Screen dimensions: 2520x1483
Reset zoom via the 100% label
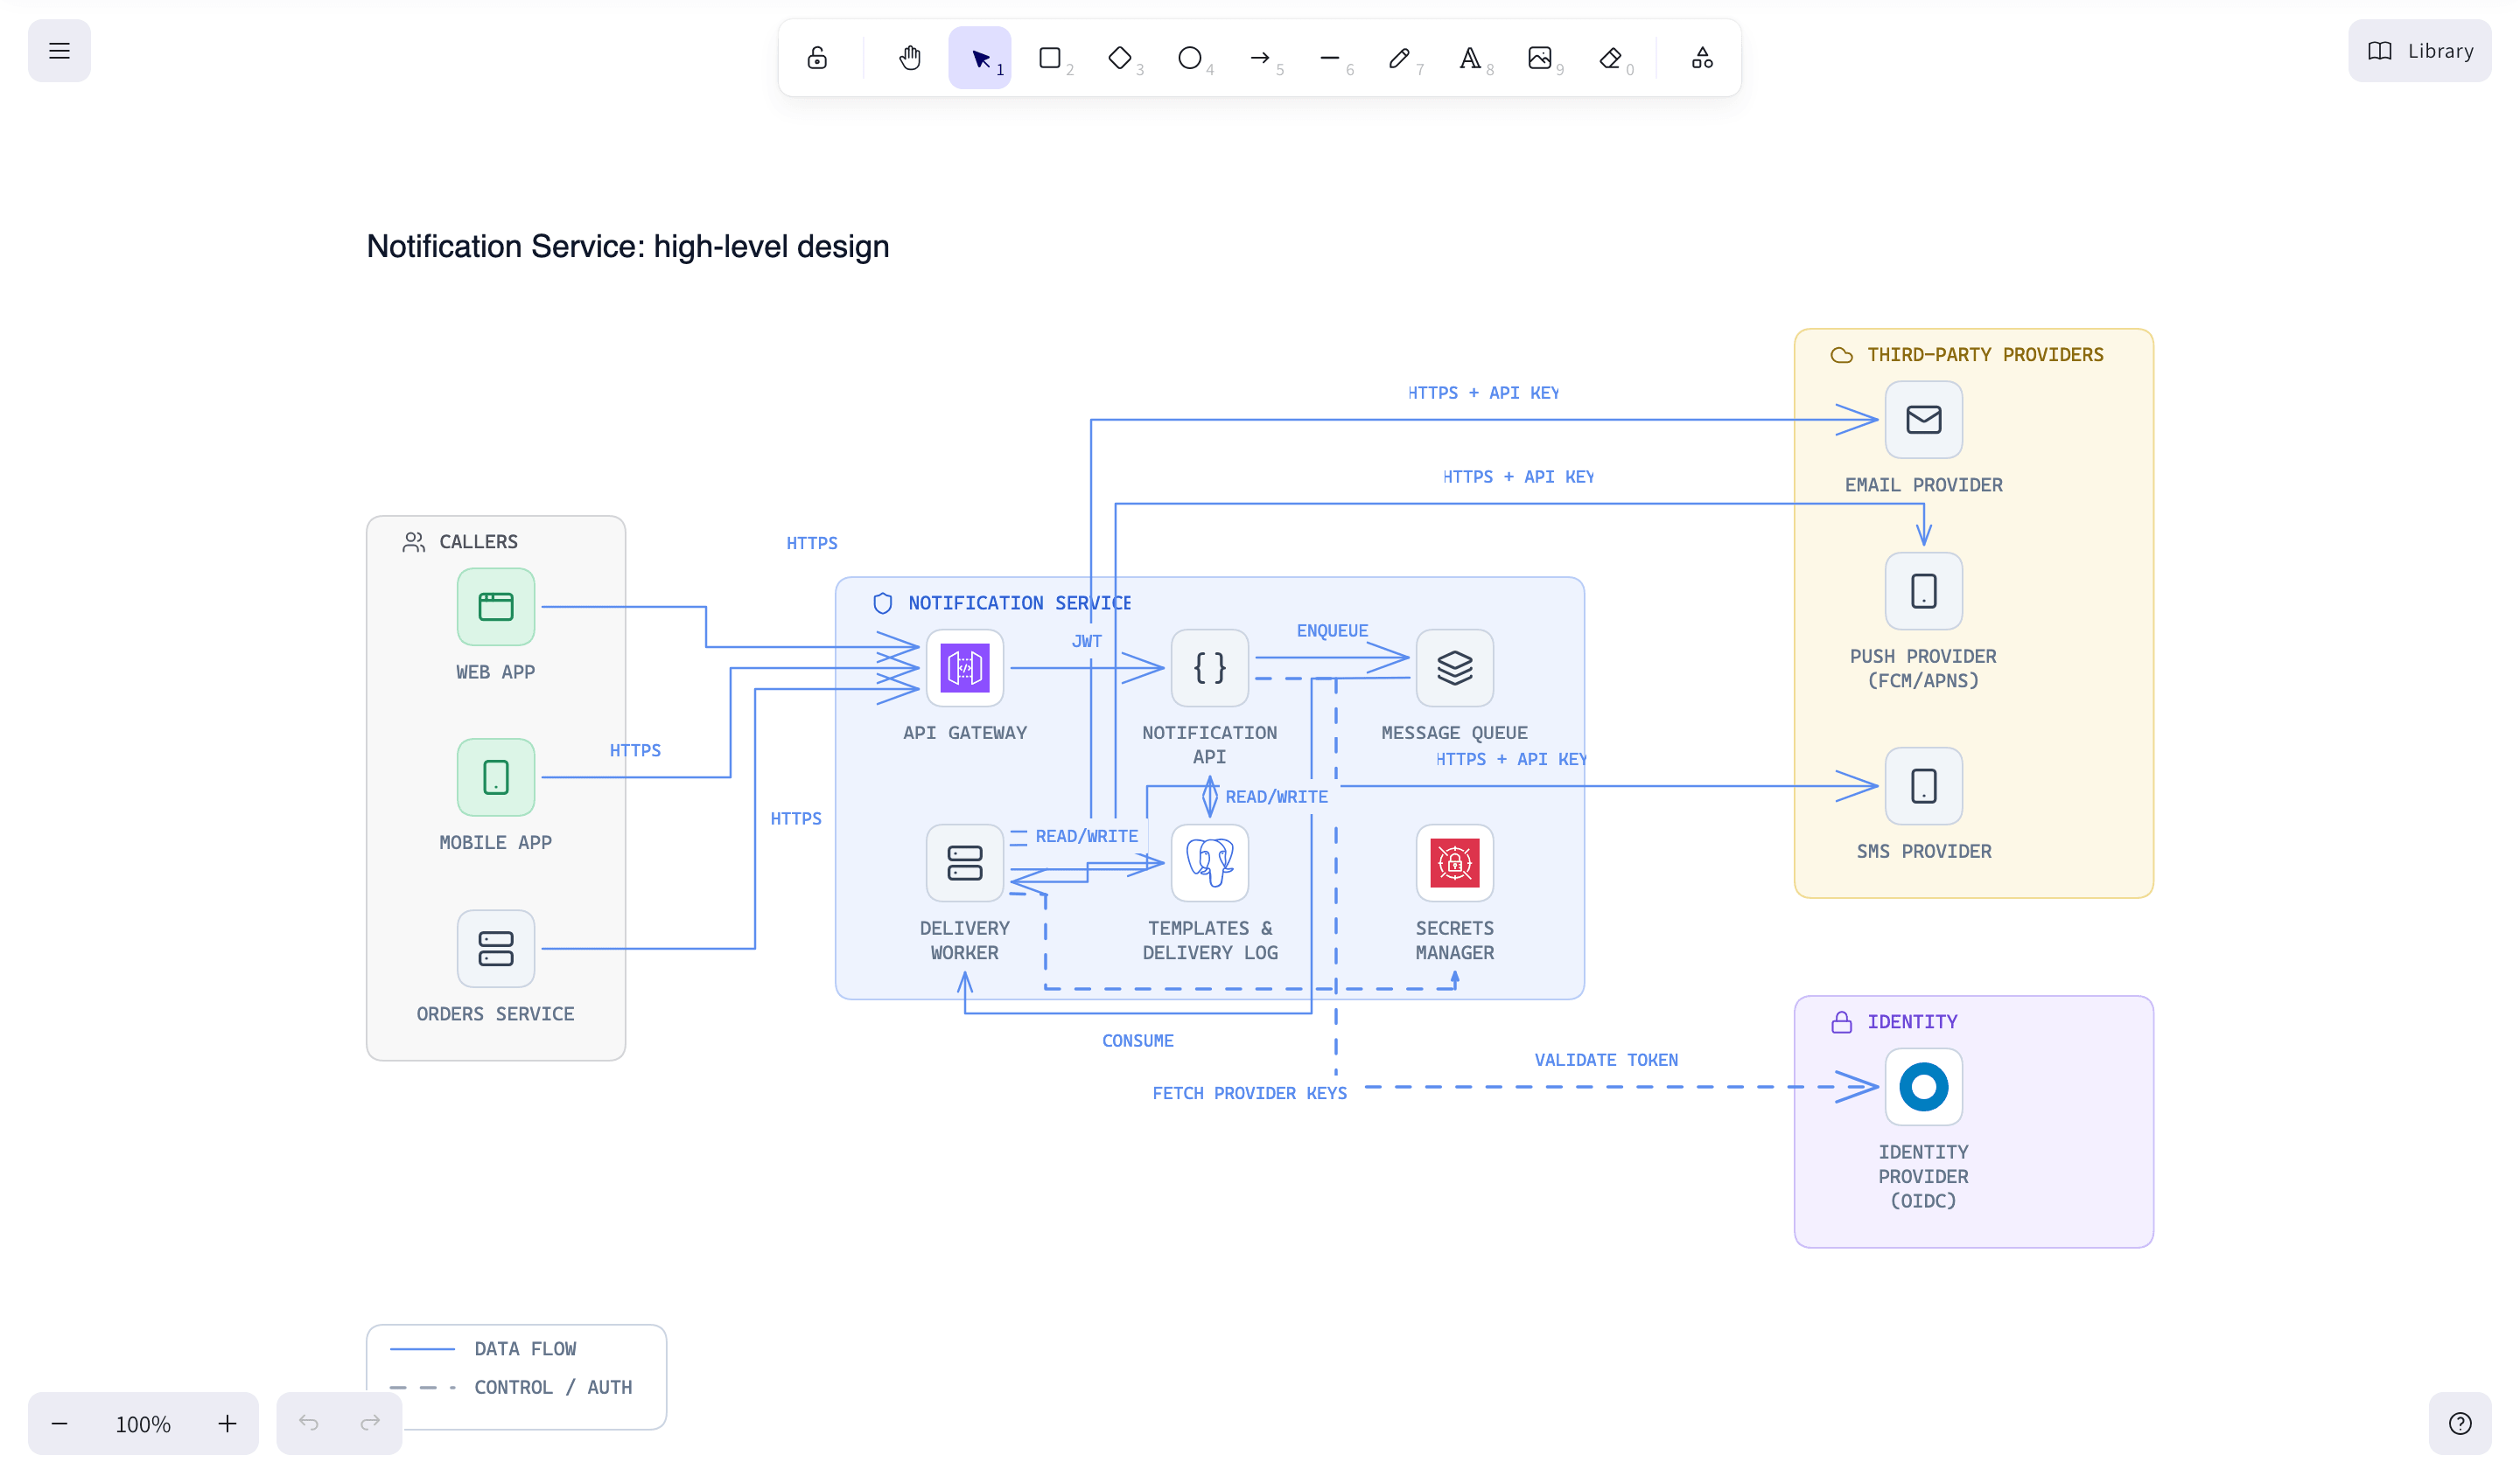click(x=143, y=1424)
